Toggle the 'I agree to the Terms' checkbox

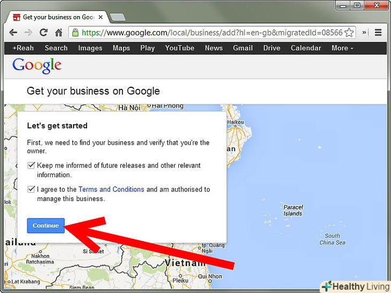(x=31, y=189)
